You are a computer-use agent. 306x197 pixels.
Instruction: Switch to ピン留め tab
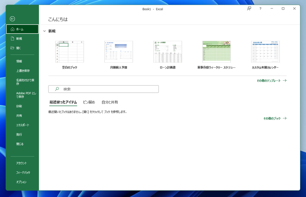coord(89,102)
